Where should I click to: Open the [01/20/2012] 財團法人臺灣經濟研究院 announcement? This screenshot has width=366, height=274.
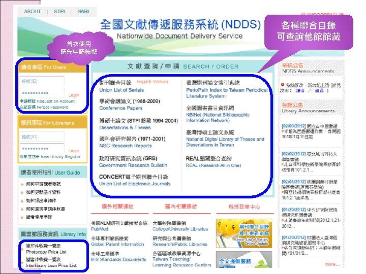tap(311, 246)
